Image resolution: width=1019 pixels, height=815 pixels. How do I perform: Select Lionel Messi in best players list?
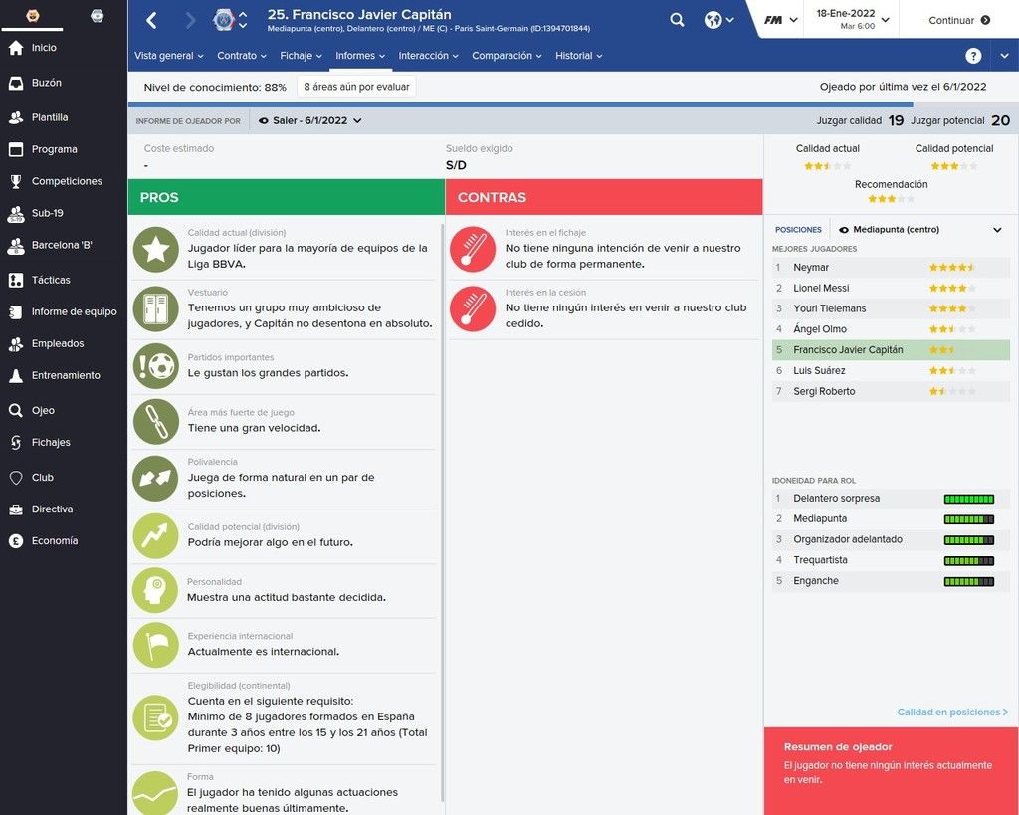891,288
